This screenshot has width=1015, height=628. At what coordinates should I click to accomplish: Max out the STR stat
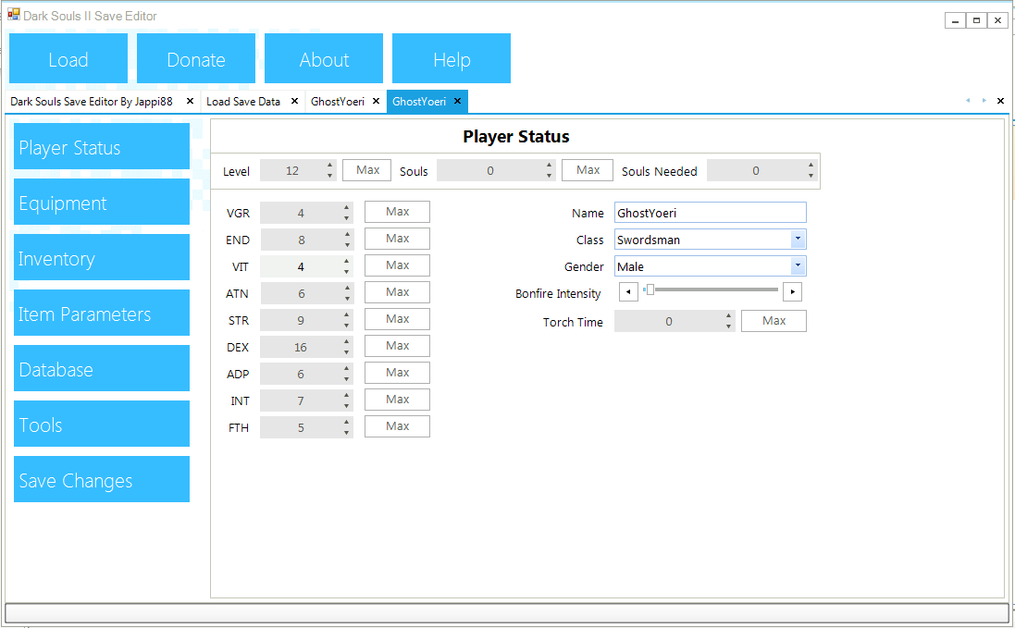(398, 319)
